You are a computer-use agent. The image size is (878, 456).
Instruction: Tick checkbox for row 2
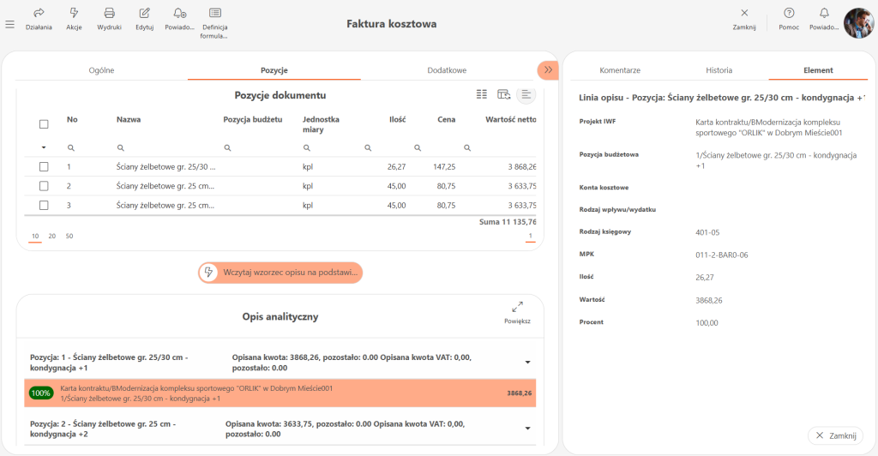[44, 186]
